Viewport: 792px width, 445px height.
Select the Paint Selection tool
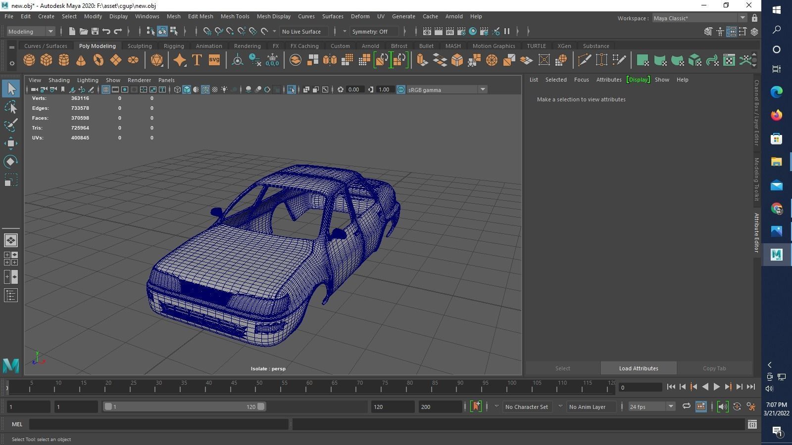(11, 125)
